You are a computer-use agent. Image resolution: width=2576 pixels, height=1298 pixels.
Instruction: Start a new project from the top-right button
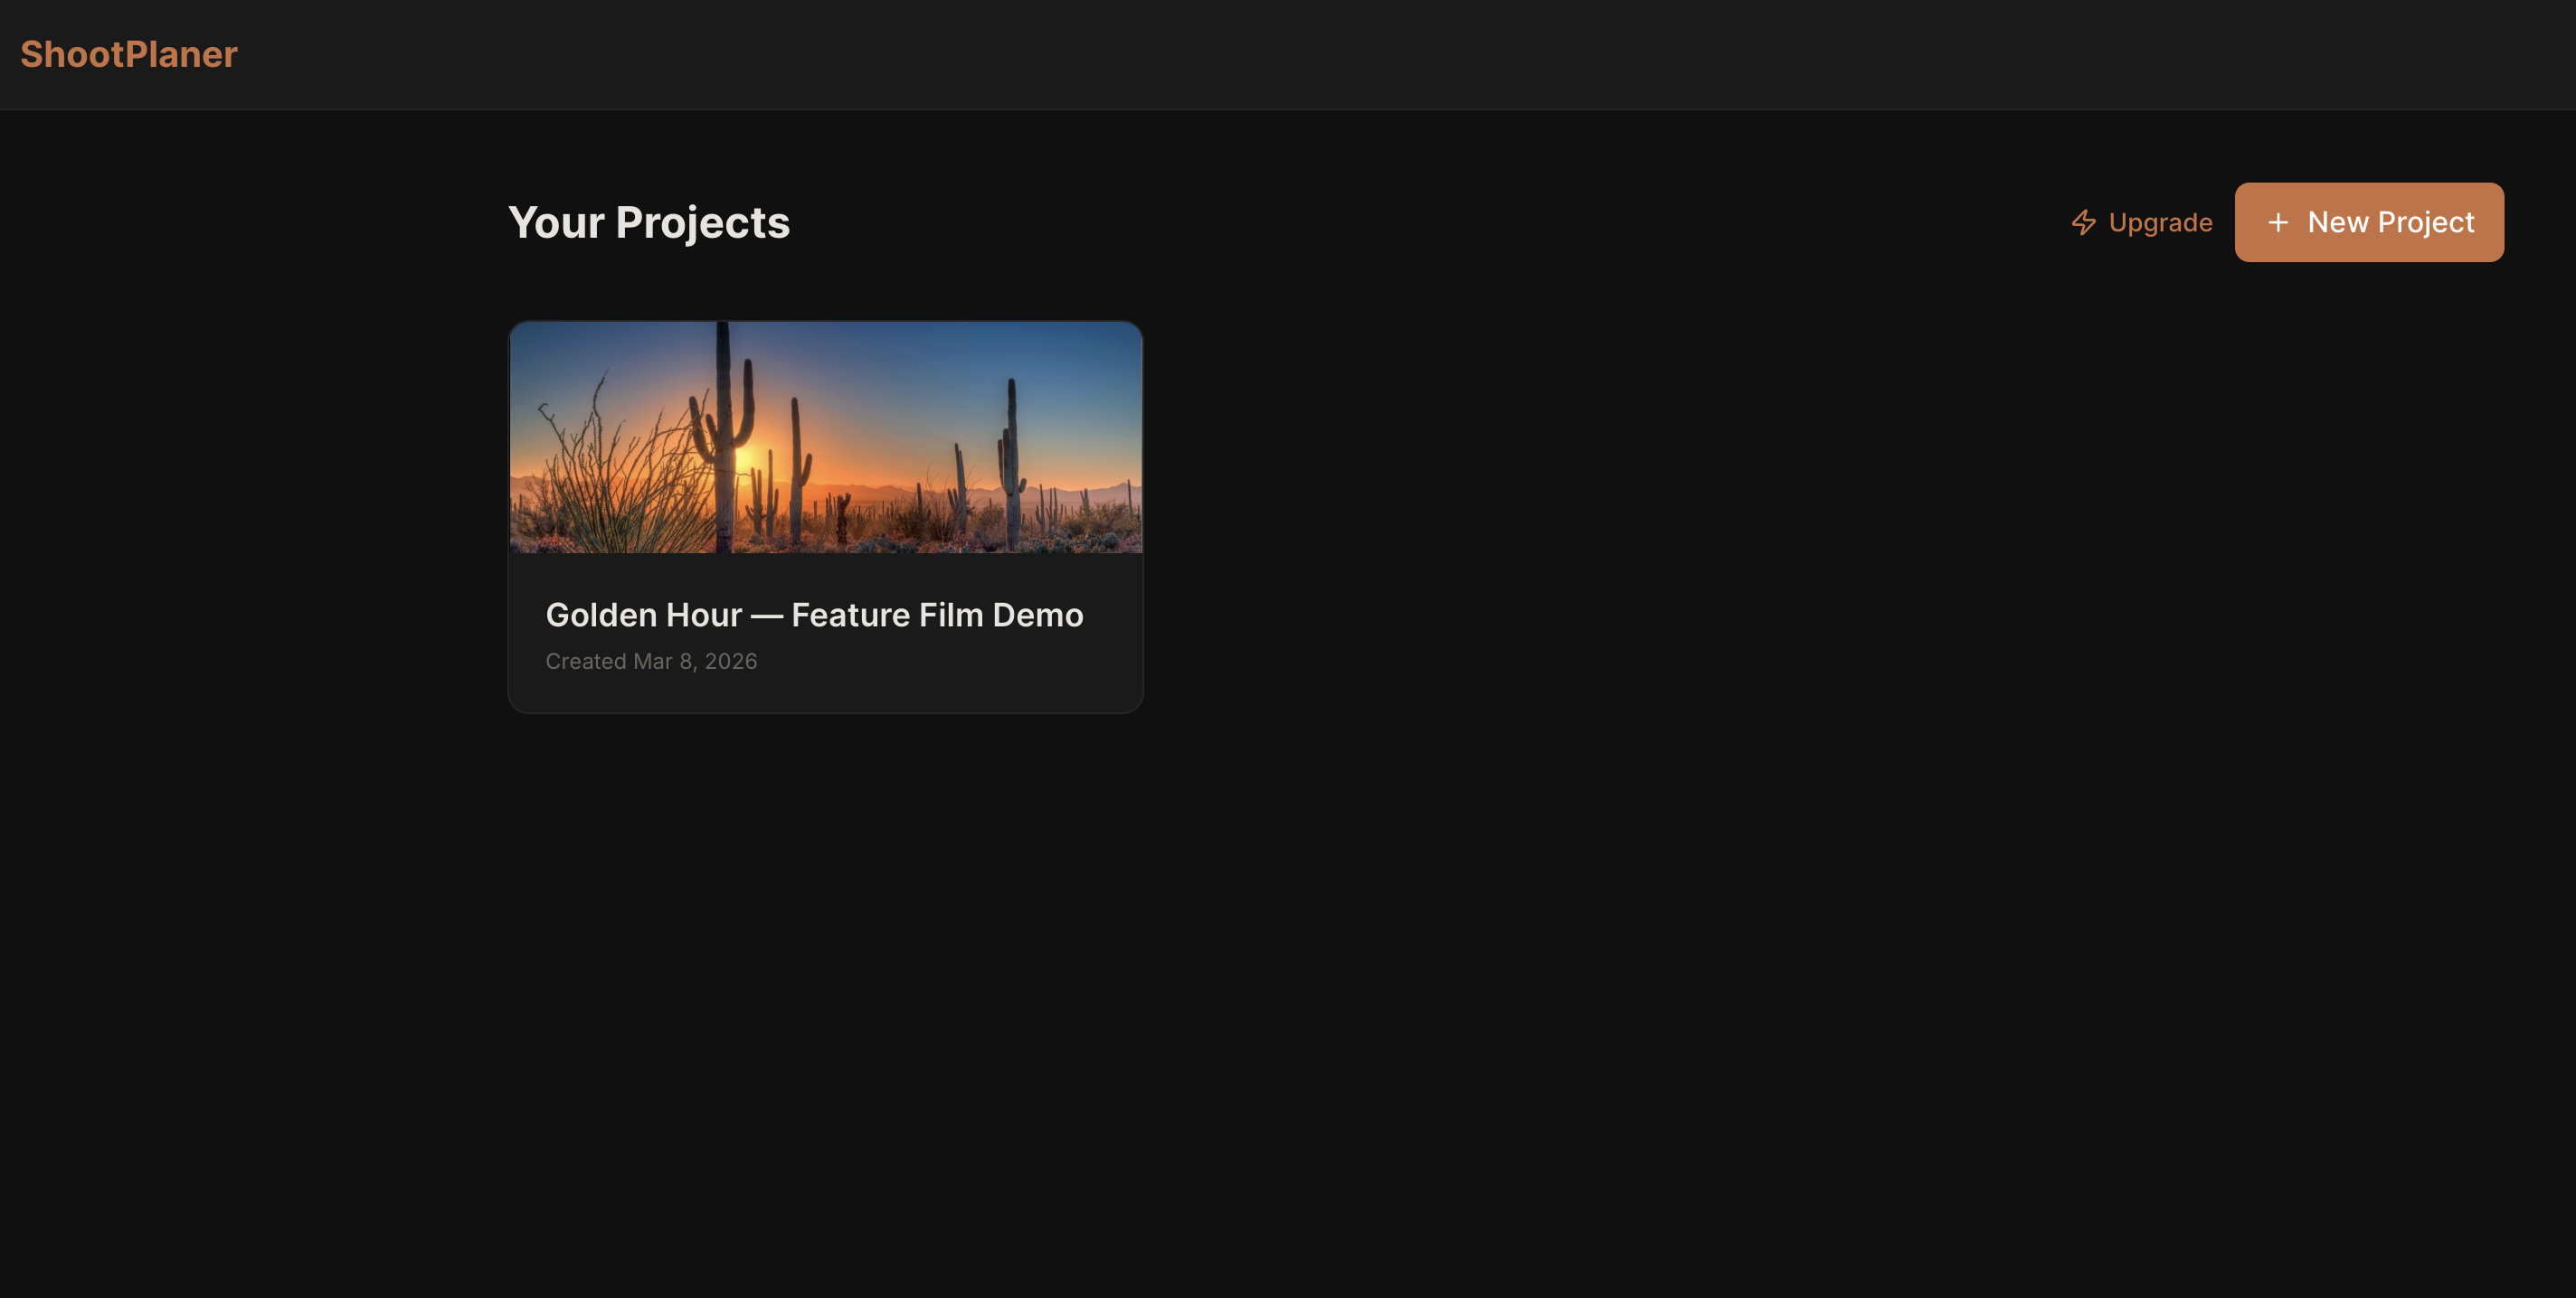pos(2369,221)
